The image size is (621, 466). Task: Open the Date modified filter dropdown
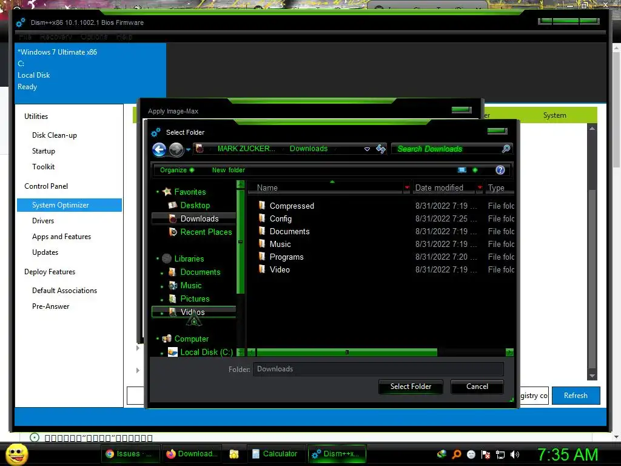tap(480, 187)
